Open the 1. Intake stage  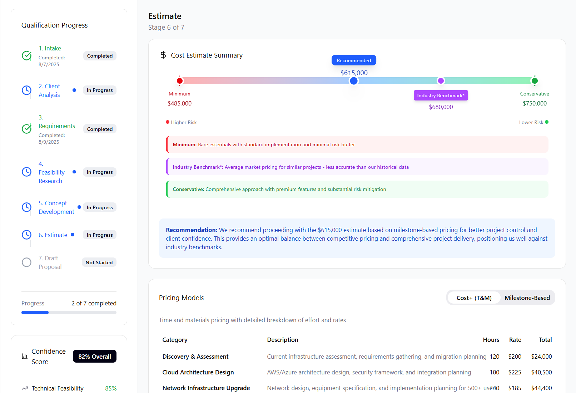tap(50, 48)
